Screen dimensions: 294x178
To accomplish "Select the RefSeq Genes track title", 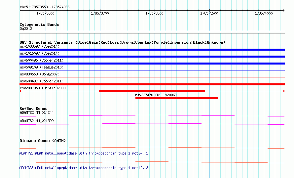I will click(x=33, y=109).
